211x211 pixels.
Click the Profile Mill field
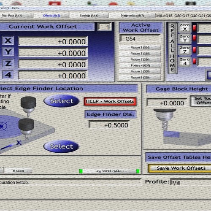pos(191,182)
